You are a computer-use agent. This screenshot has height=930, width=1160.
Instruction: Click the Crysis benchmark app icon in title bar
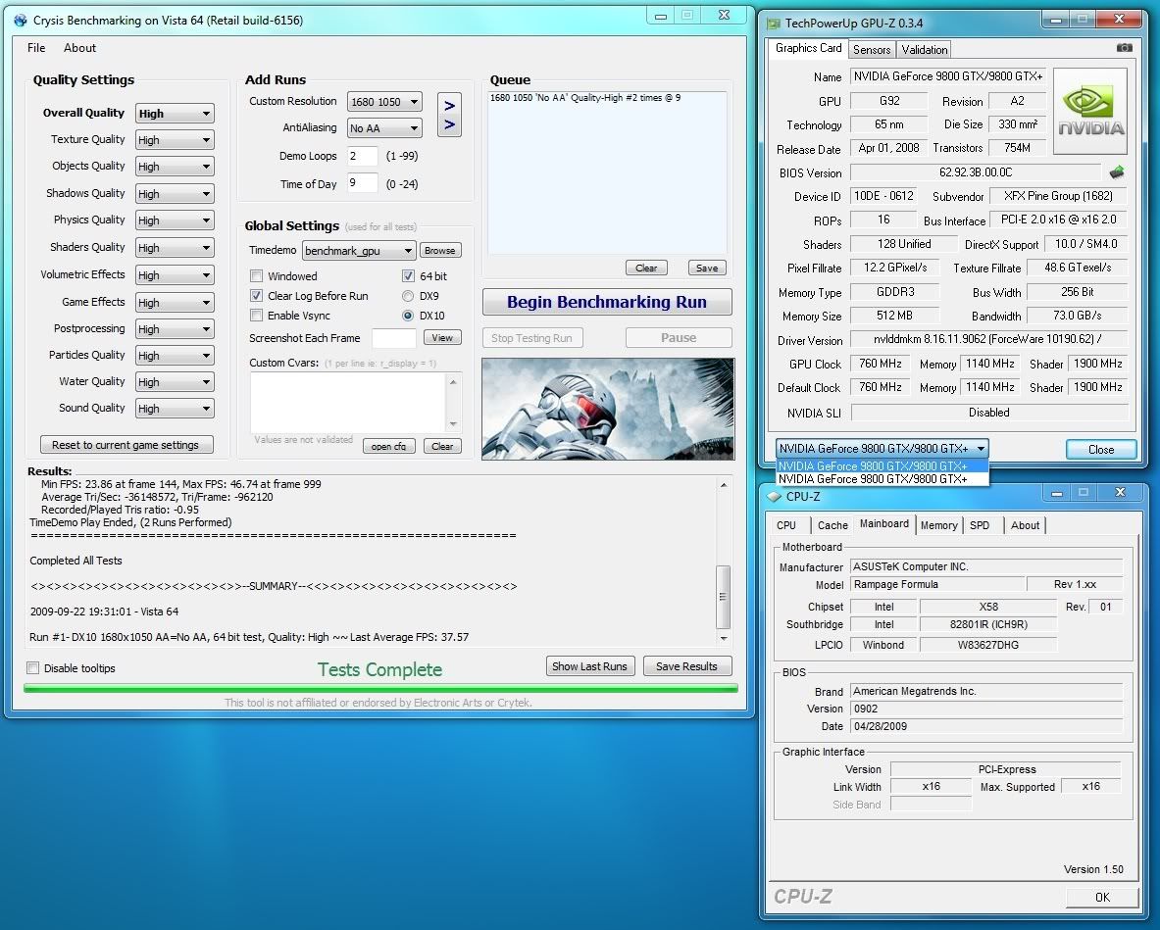point(20,20)
